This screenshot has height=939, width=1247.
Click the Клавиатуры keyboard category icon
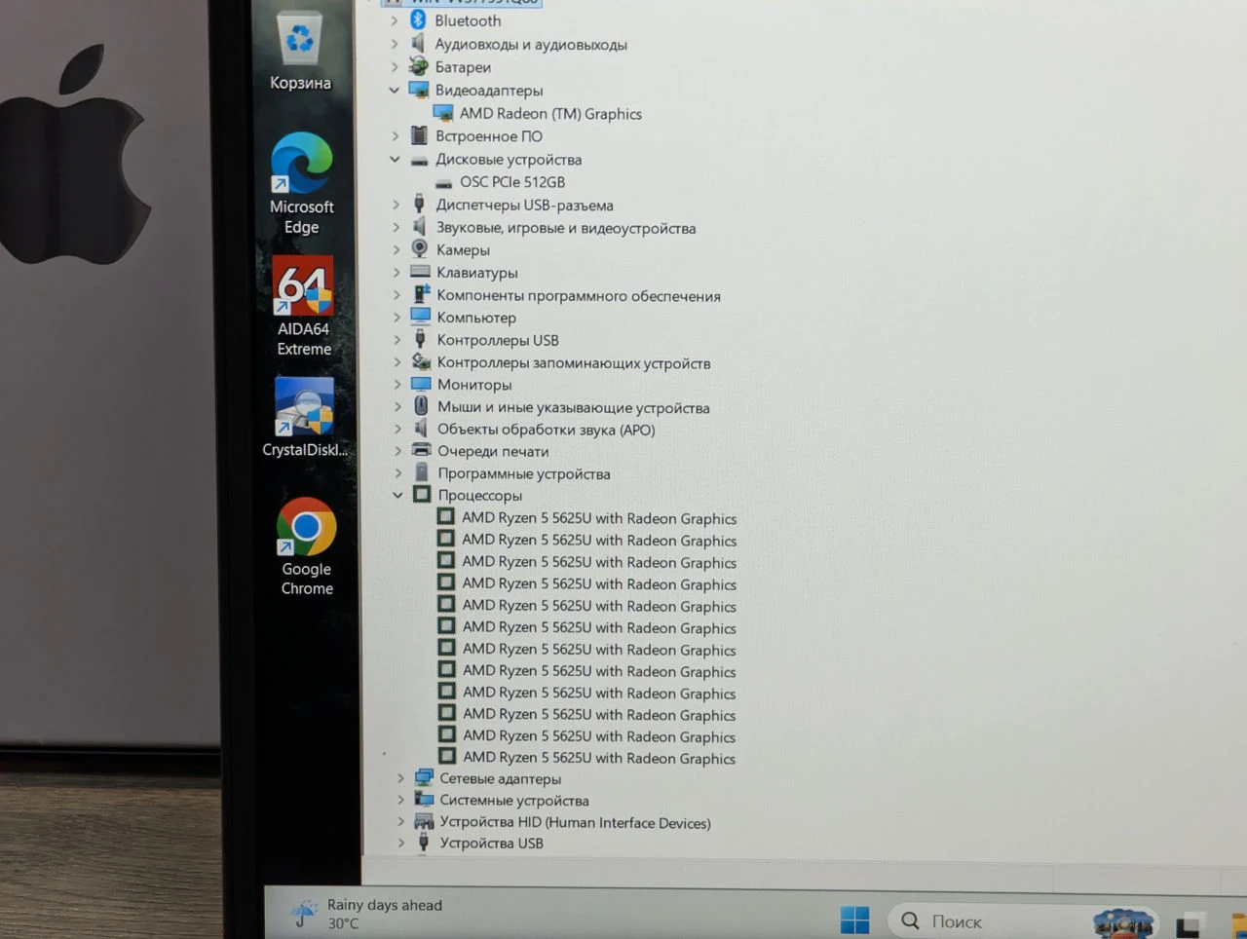click(420, 272)
